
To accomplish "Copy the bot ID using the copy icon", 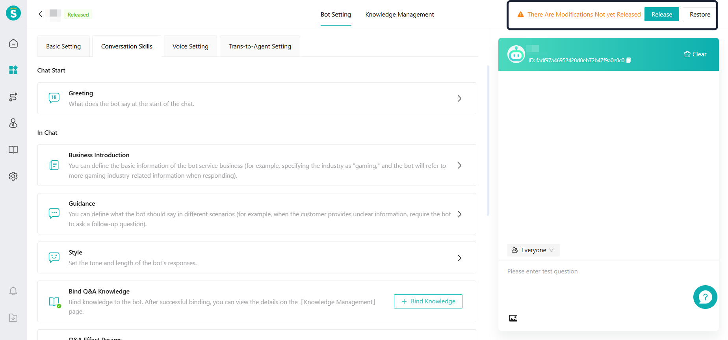I will [x=629, y=60].
